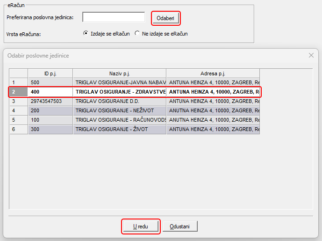Close the Odabir poslovne jedinice dialog

[311, 55]
